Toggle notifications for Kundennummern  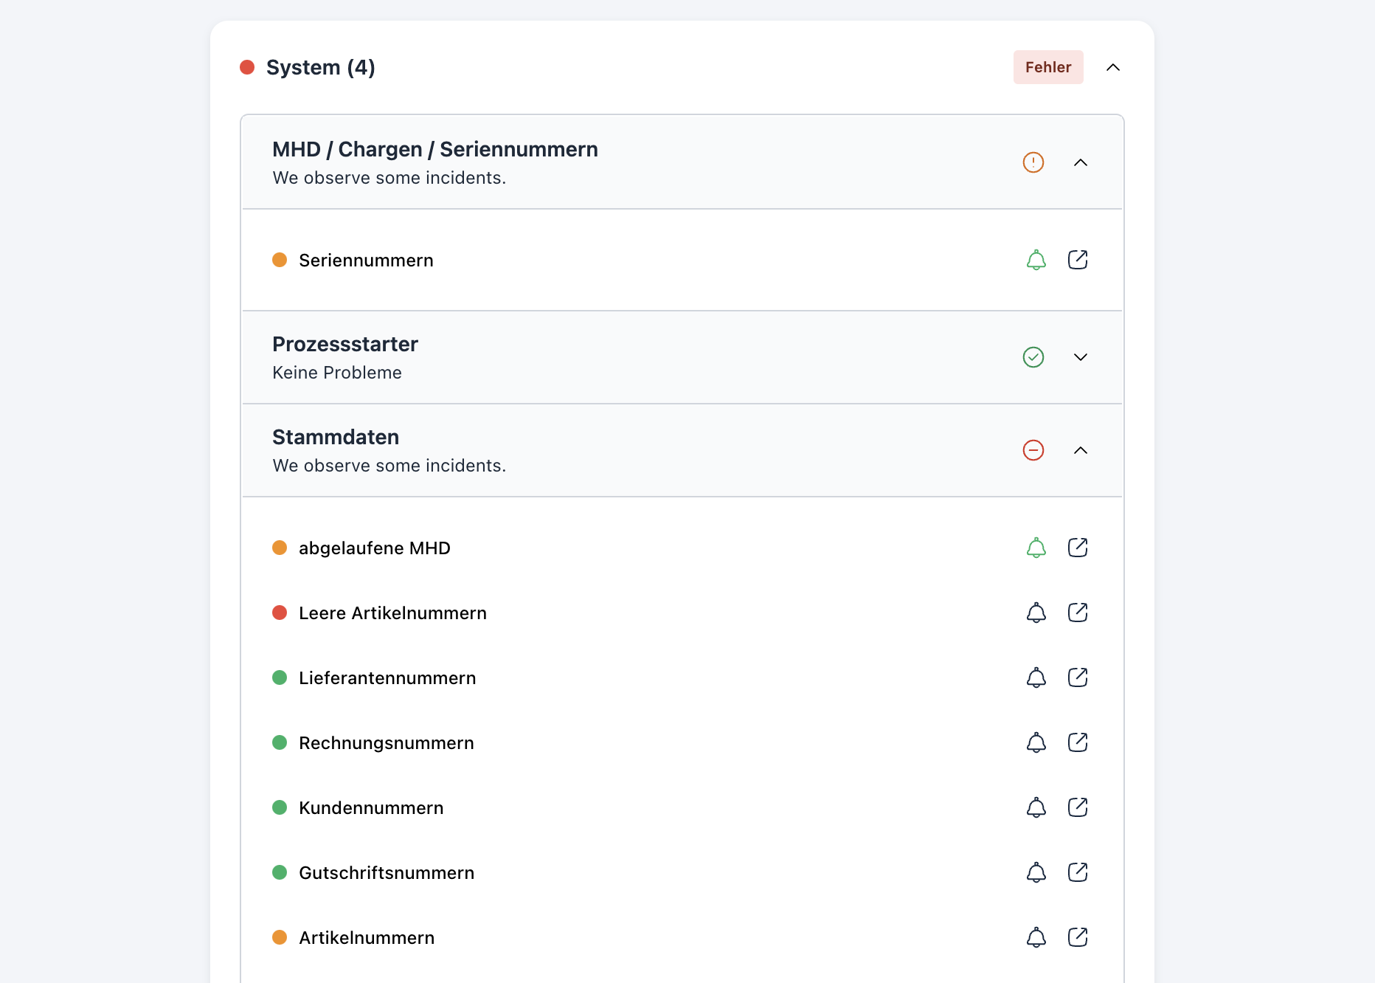(x=1036, y=807)
